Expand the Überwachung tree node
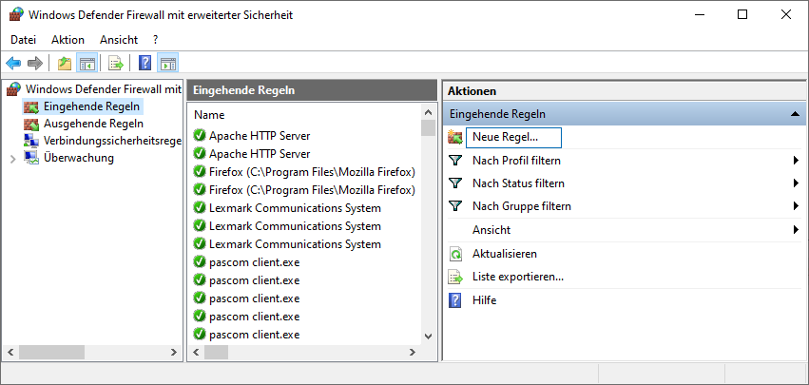This screenshot has height=385, width=809. coord(13,159)
